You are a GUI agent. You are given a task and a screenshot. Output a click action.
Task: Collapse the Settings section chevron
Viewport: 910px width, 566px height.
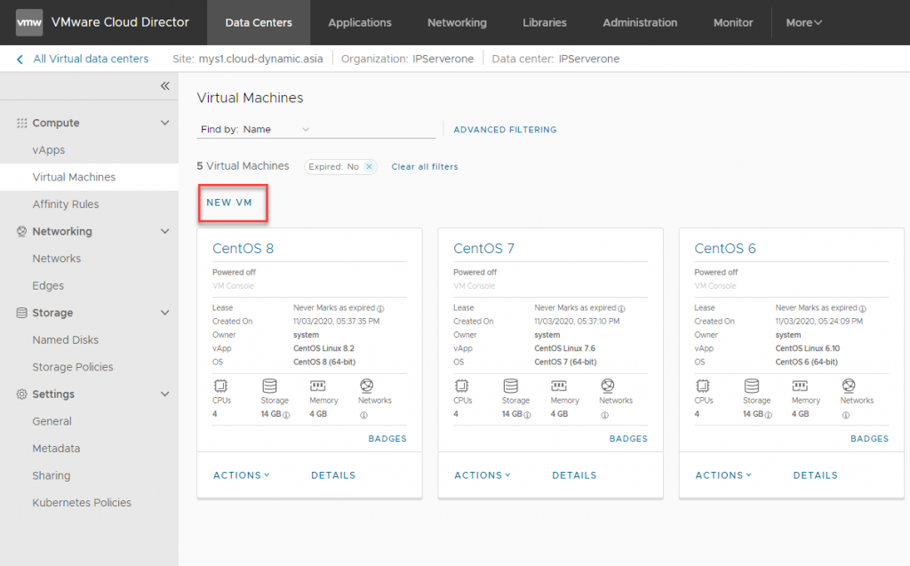point(164,395)
